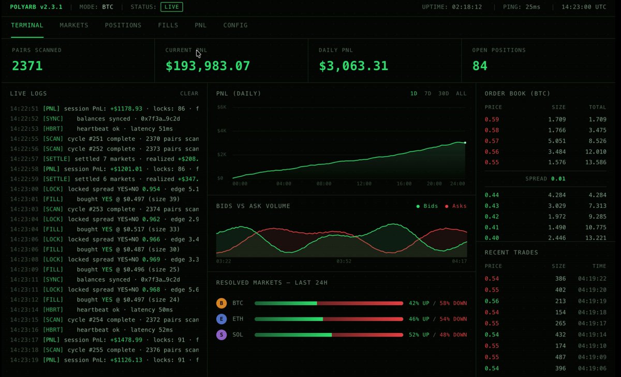Screen dimensions: 621x377
Task: Switch to the MARKETS tab
Action: pyautogui.click(x=74, y=25)
